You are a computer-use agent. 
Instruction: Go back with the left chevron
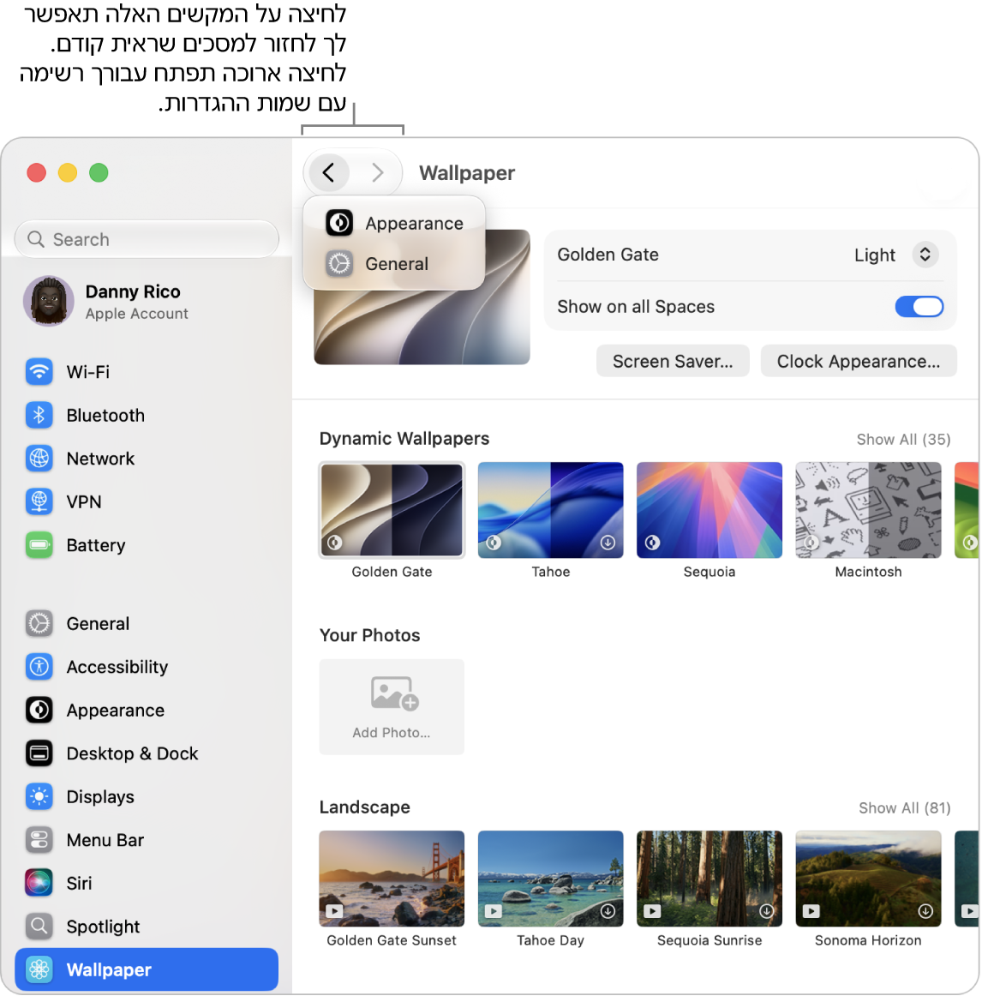coord(328,172)
